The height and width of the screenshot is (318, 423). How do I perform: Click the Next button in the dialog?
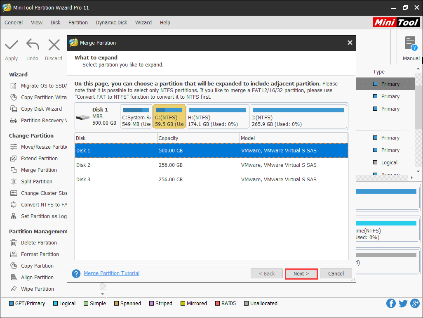[x=301, y=273]
